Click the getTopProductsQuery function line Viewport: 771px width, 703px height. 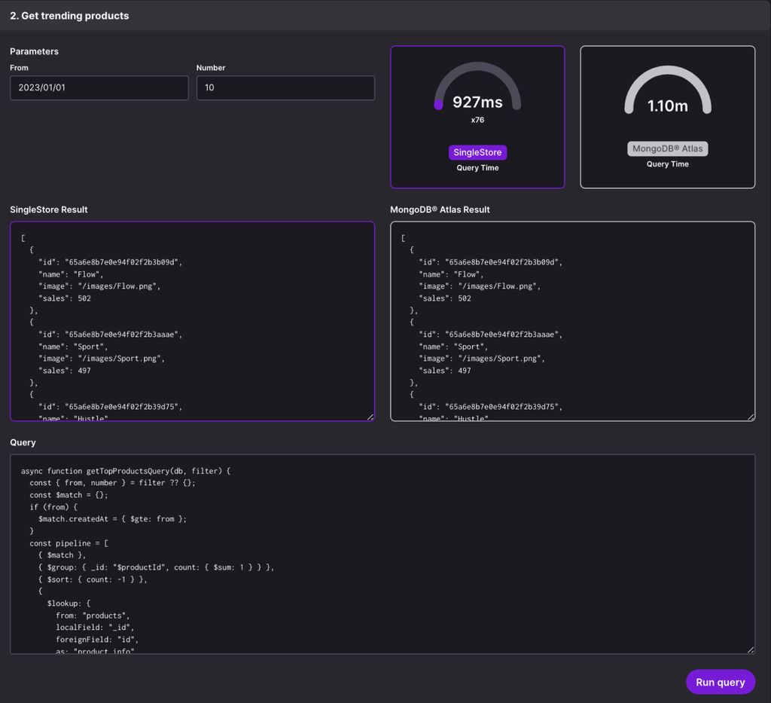[x=126, y=471]
